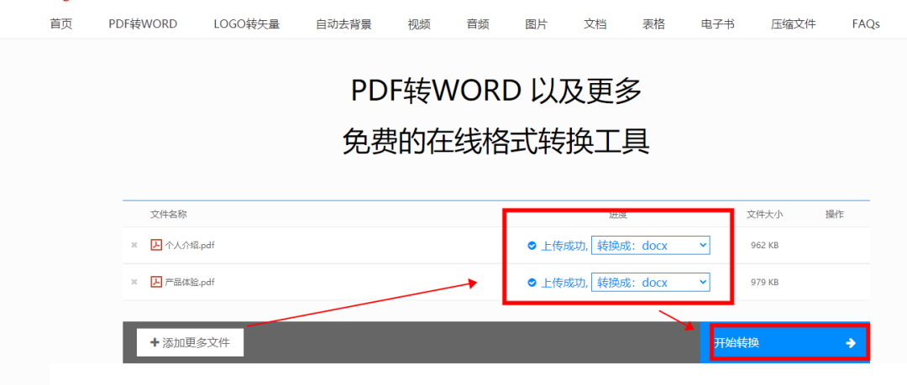Open the PDF转WORD menu item
Image resolution: width=907 pixels, height=385 pixels.
[x=143, y=24]
